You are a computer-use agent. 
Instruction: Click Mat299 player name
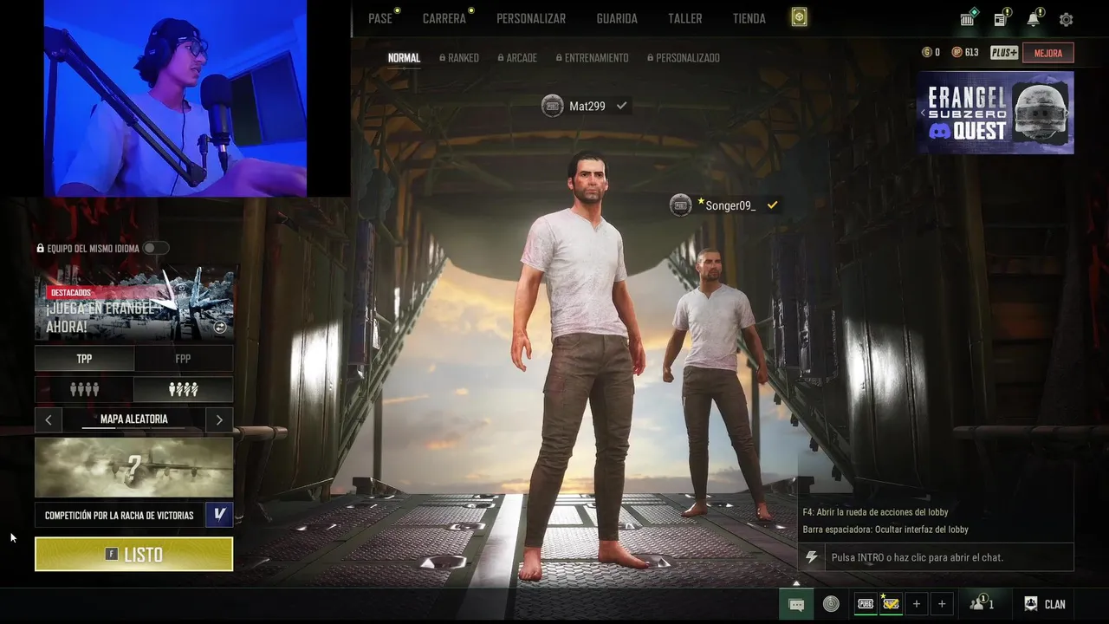click(587, 106)
